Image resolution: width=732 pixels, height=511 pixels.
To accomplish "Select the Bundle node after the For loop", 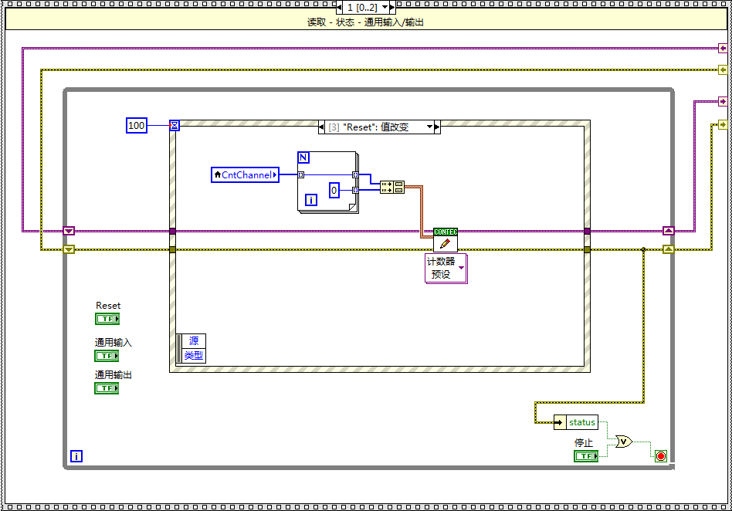I will click(392, 186).
